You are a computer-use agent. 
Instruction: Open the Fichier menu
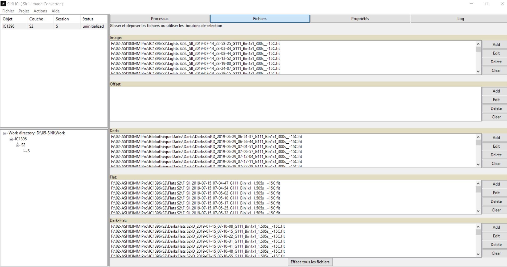point(8,11)
